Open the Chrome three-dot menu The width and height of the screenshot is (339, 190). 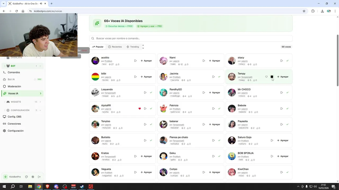tap(335, 11)
